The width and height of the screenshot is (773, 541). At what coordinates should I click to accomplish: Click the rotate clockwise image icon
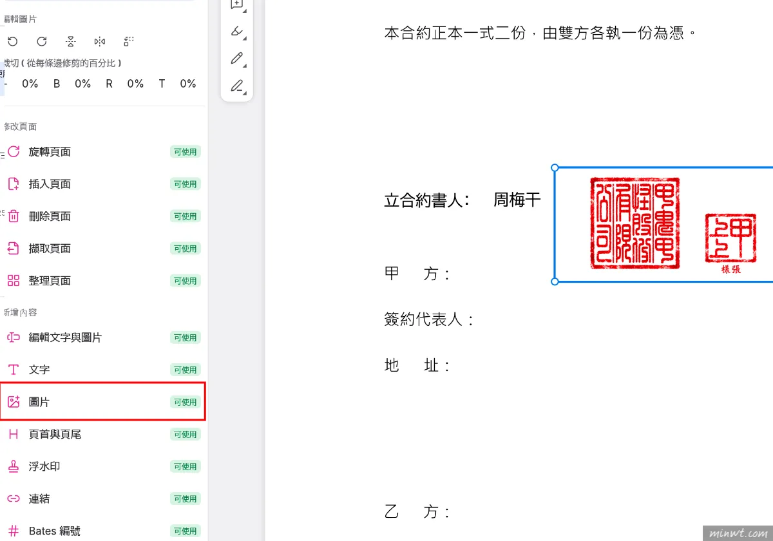point(42,42)
